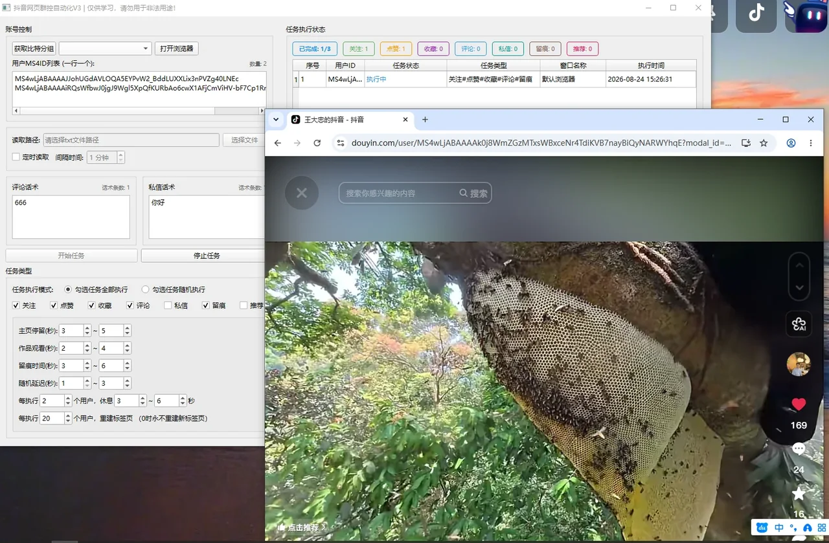The width and height of the screenshot is (829, 543).
Task: Click site info icon in address bar
Action: 341,143
